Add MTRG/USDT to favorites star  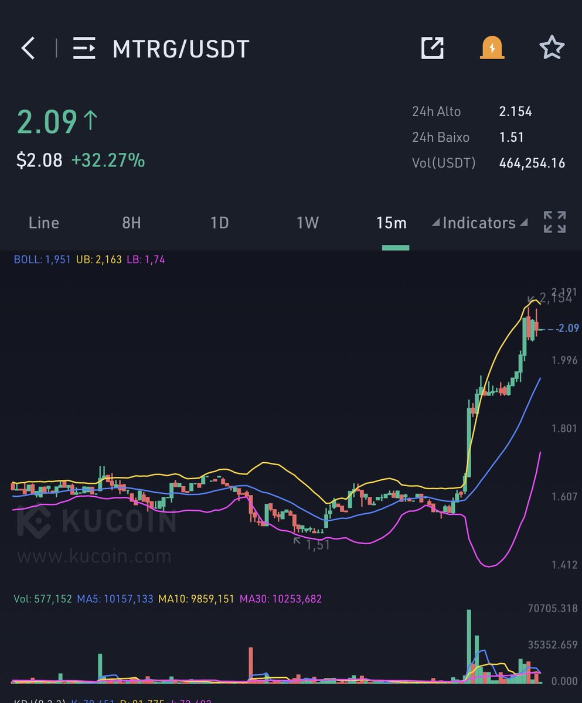[552, 48]
